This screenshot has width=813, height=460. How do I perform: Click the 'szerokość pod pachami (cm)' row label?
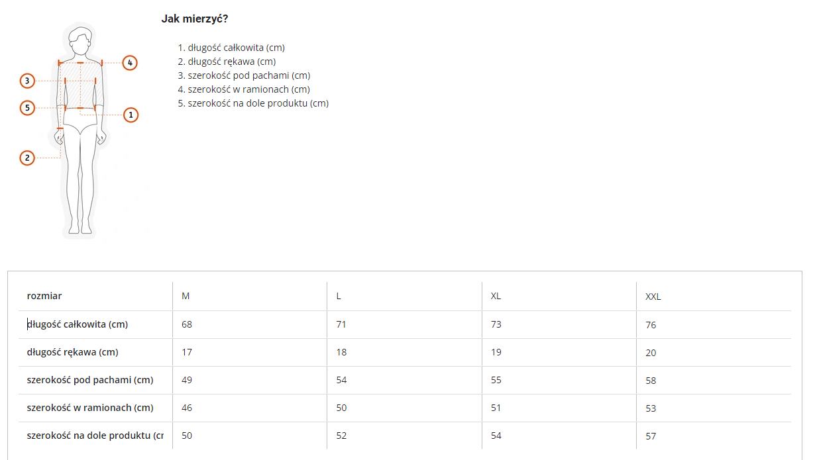[90, 380]
